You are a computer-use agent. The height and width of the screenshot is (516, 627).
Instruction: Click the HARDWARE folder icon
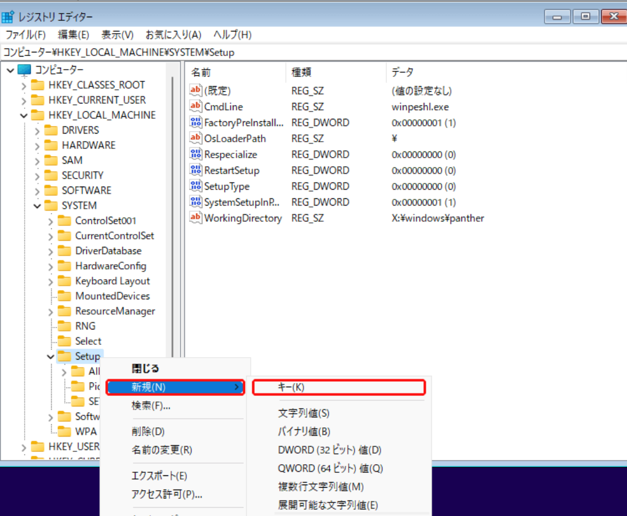[x=51, y=145]
